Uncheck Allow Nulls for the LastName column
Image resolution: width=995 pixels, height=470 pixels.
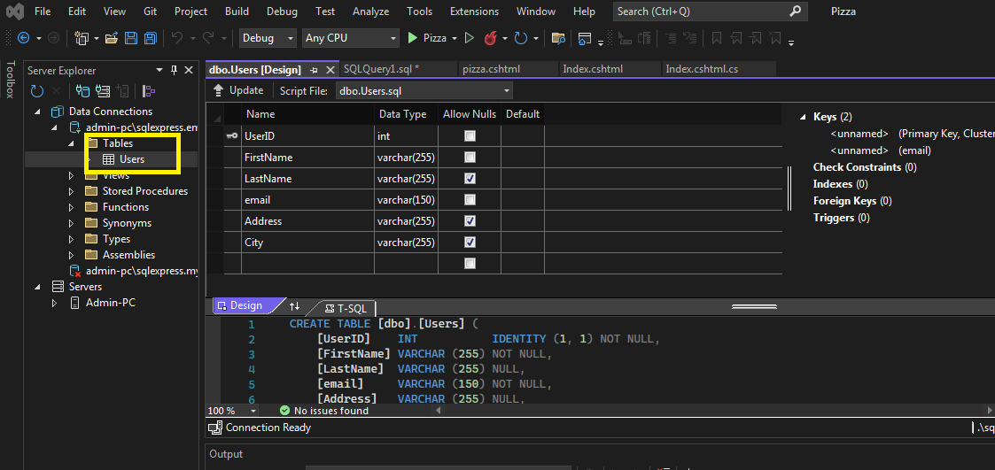point(470,179)
